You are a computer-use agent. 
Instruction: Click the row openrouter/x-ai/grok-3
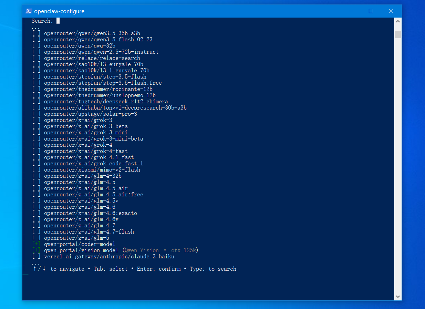pyautogui.click(x=72, y=120)
